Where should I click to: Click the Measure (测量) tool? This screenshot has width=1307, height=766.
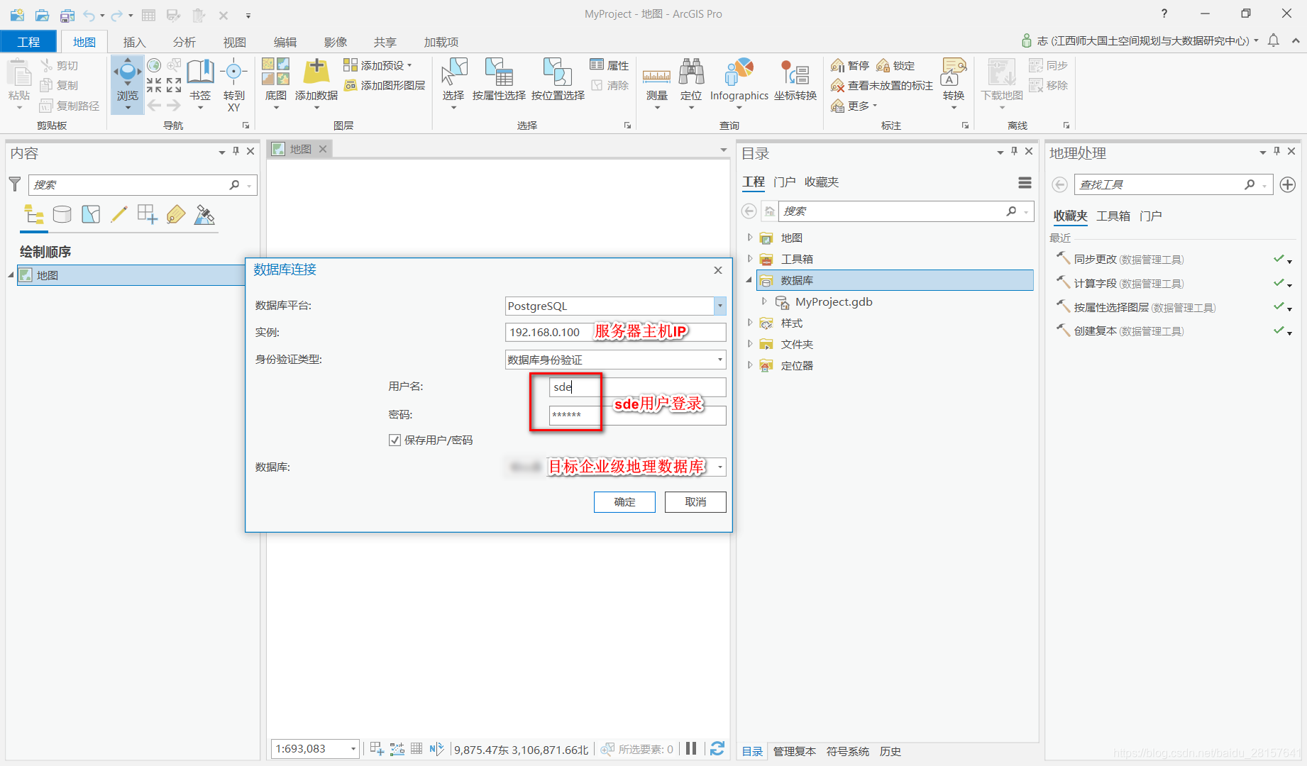656,84
